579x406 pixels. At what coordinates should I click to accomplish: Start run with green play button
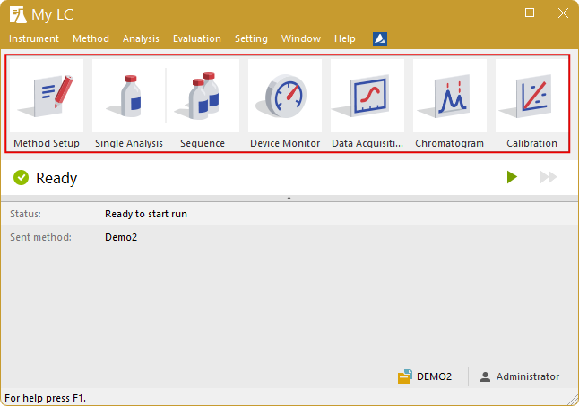pos(512,177)
